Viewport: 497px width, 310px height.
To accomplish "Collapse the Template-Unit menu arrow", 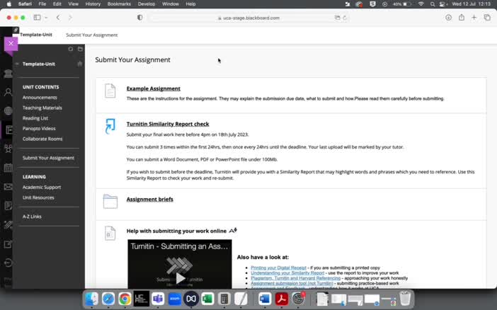I will 17,64.
